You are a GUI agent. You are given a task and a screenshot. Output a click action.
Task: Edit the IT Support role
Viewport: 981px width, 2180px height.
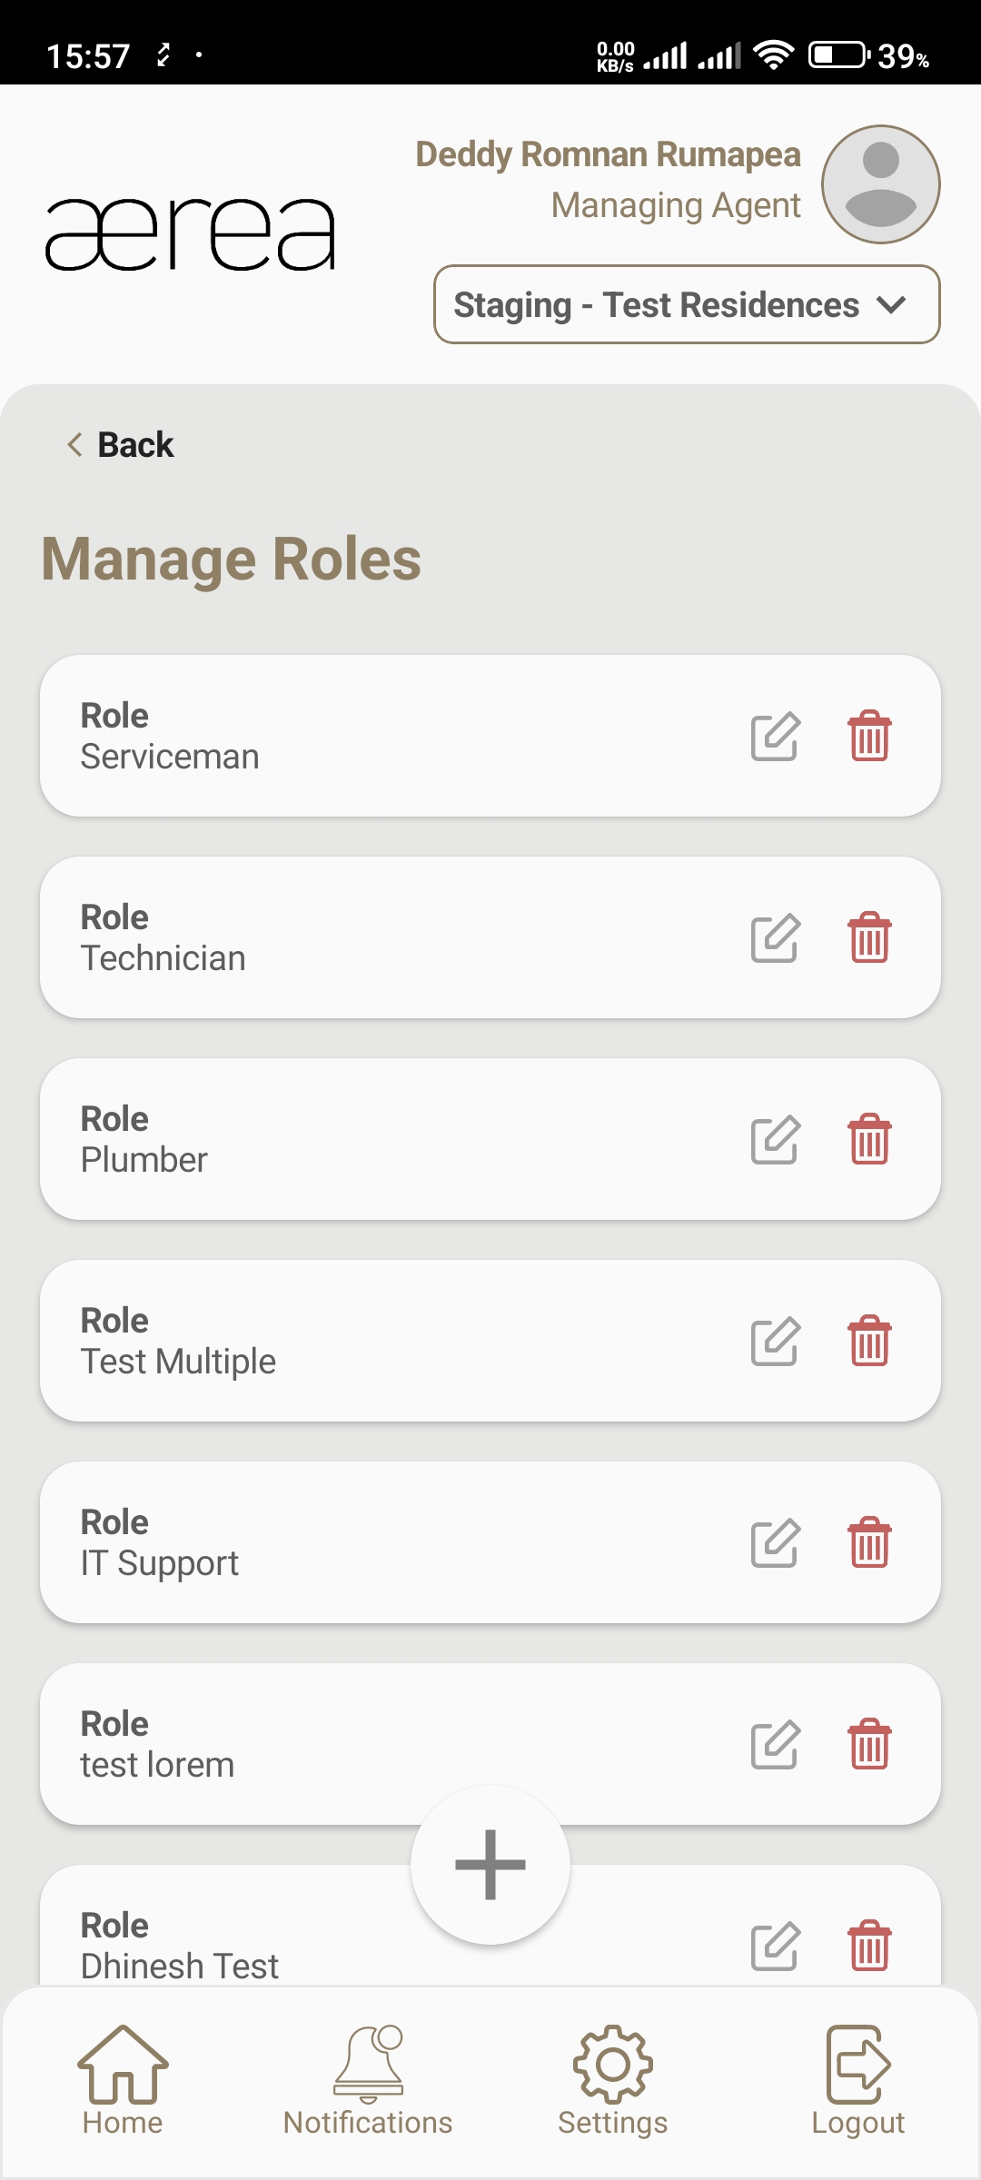(775, 1543)
